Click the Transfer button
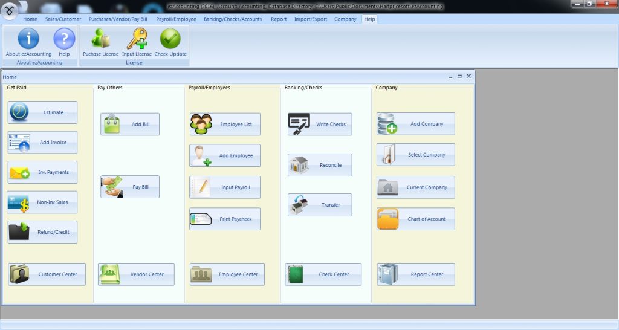Image resolution: width=619 pixels, height=330 pixels. 320,205
